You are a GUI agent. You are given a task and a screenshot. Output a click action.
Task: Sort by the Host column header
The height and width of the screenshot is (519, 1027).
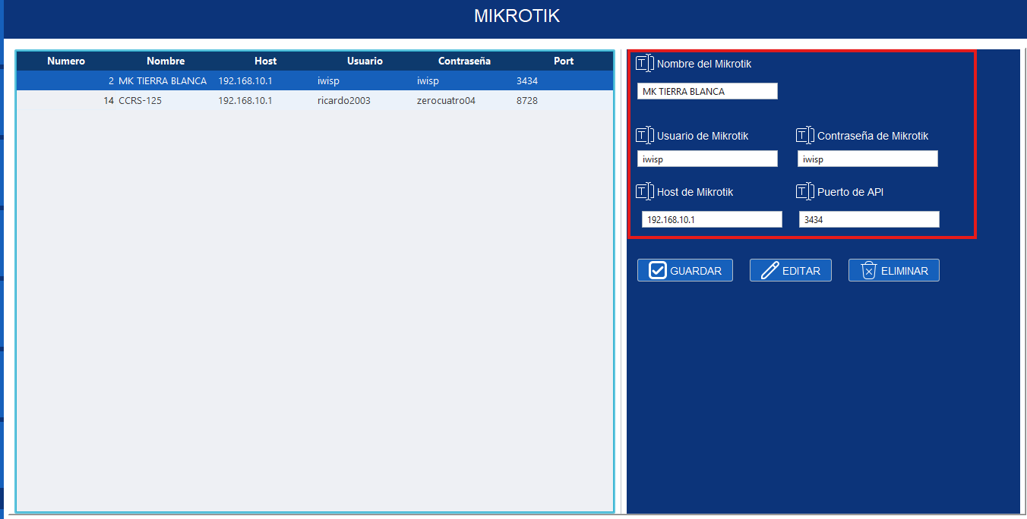pos(266,61)
